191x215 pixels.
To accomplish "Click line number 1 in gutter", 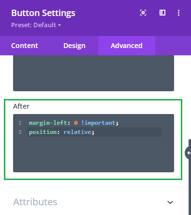I will click(20, 123).
